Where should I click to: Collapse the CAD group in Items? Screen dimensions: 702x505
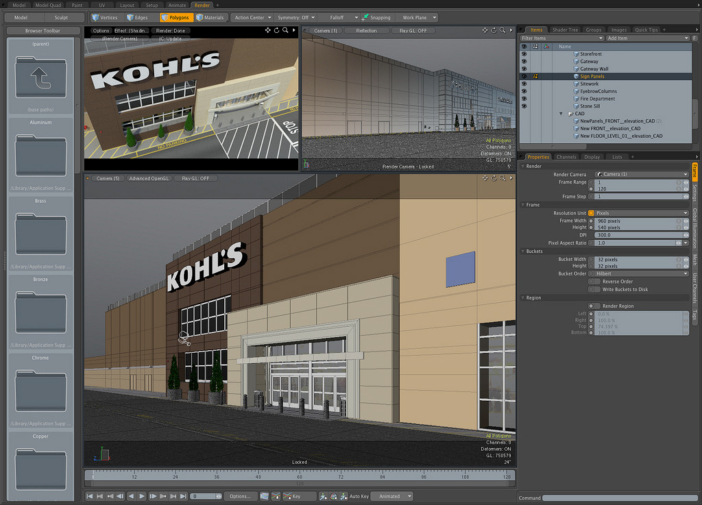pyautogui.click(x=561, y=114)
